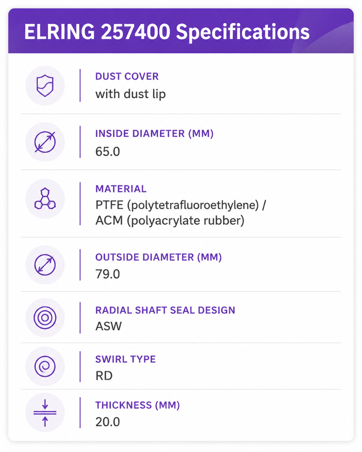The image size is (362, 452).
Task: Click the PTFE (polytetrafluoroethylene) text
Action: (x=177, y=205)
